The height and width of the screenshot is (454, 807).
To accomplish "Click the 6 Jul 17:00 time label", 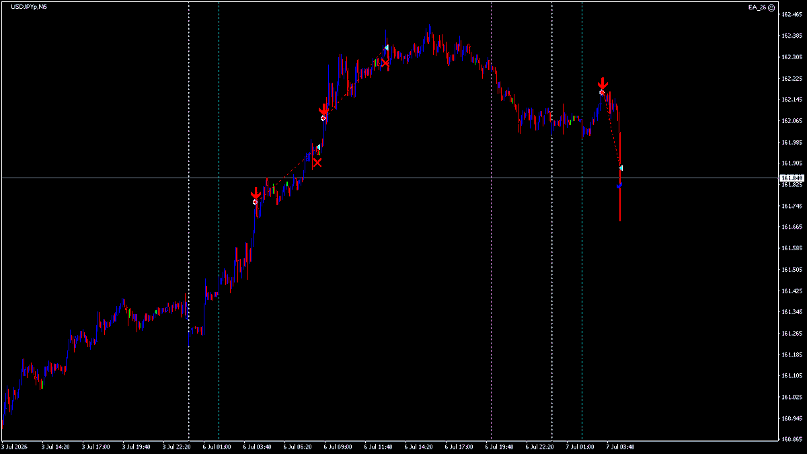I will pos(459,446).
